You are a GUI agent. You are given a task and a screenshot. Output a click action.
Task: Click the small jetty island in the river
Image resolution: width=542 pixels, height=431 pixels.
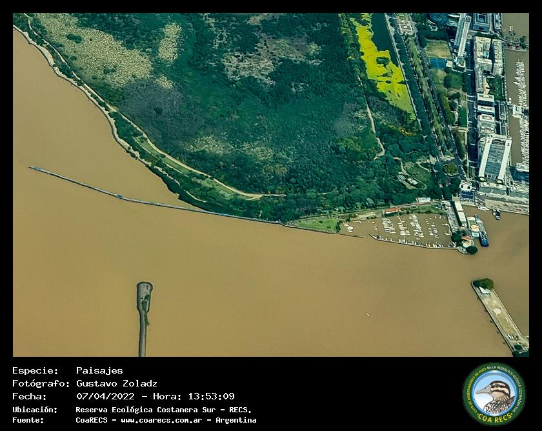coord(144,303)
